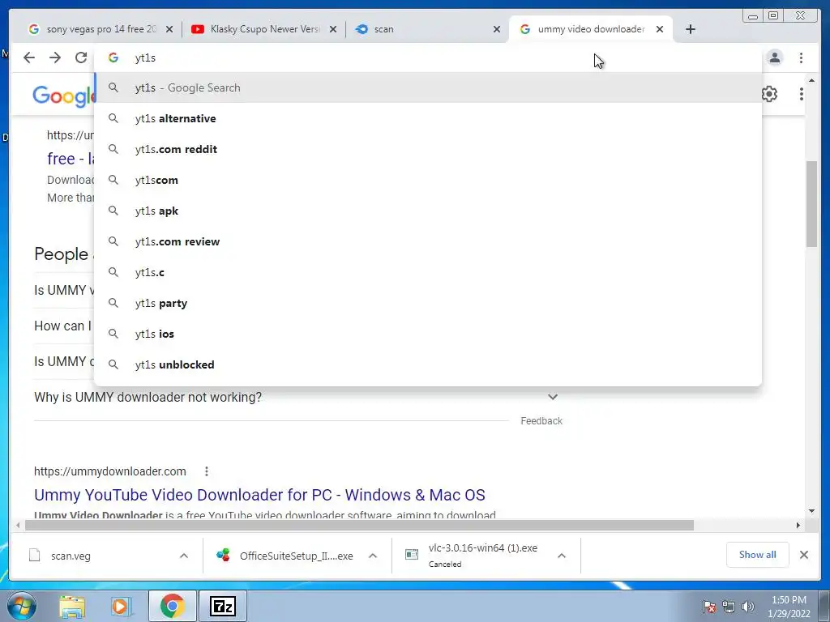The image size is (830, 622).
Task: Open Action Center flag in system tray
Action: tap(709, 607)
